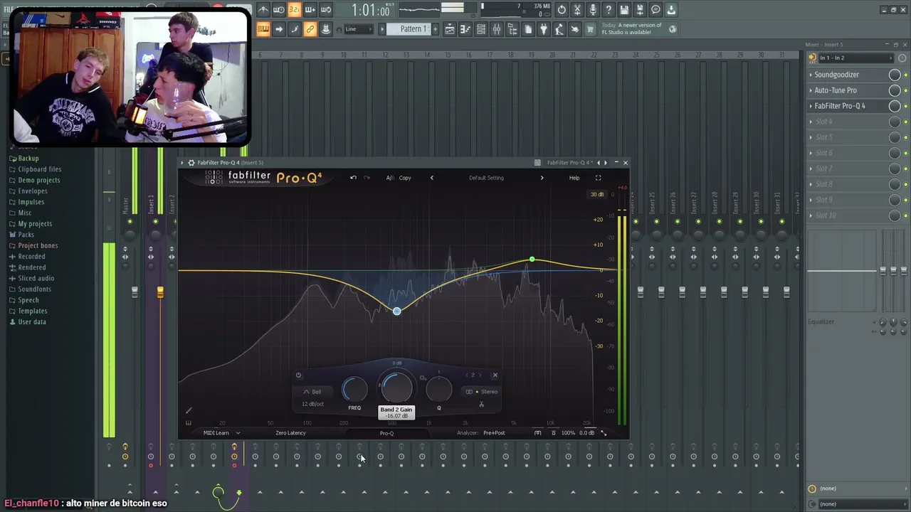Click the Copy button in Pro-Q
This screenshot has width=911, height=512.
pyautogui.click(x=405, y=178)
